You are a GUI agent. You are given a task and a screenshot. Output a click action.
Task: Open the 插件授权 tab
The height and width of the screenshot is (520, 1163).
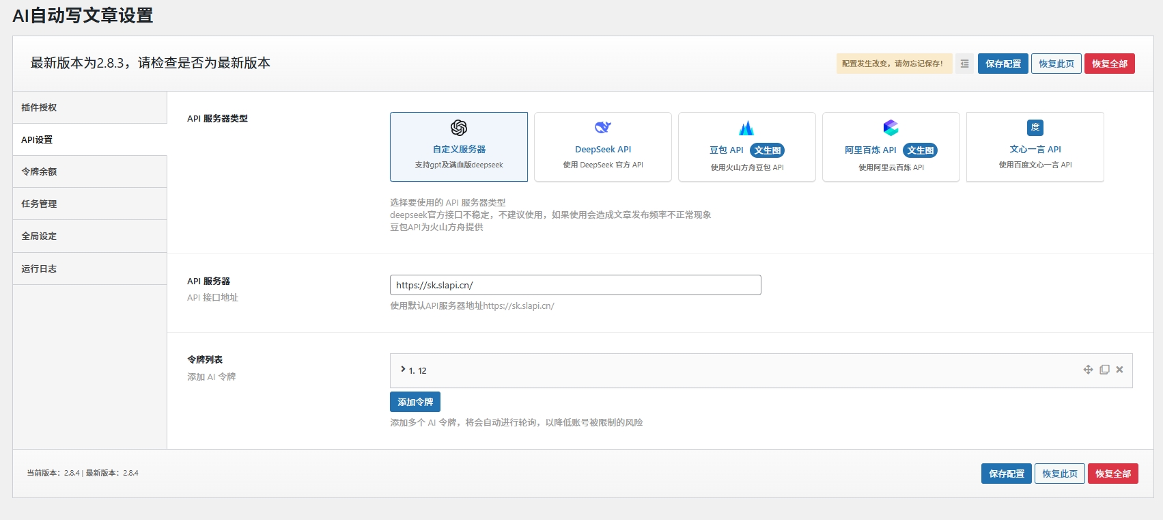(89, 107)
